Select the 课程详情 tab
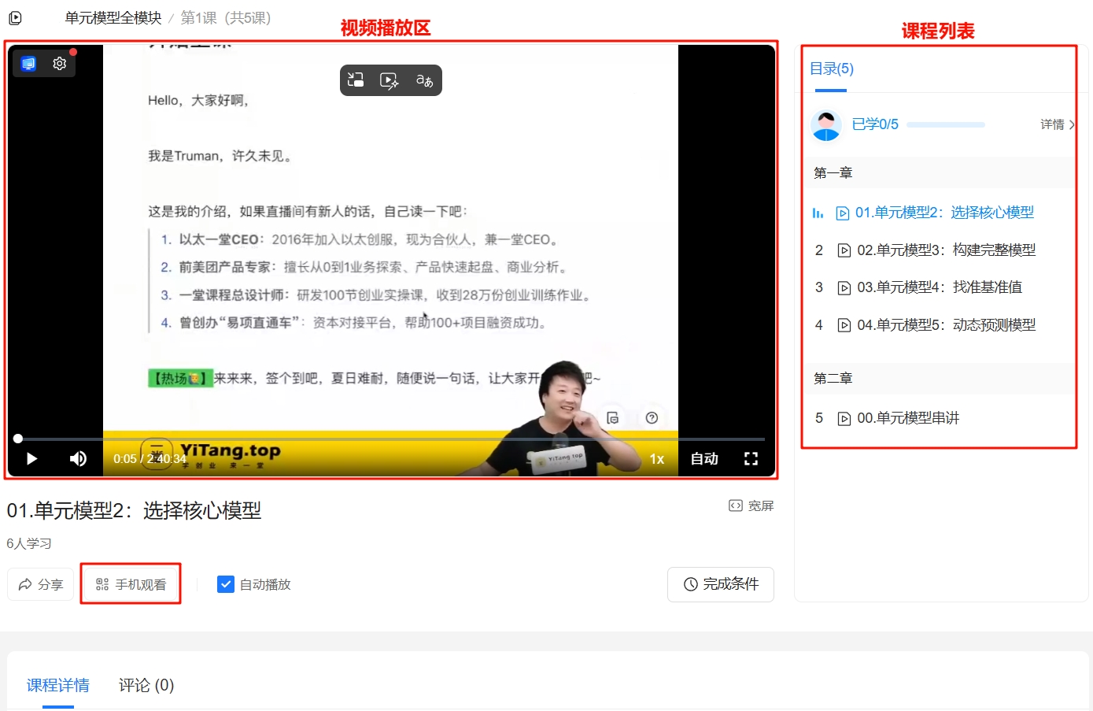1093x711 pixels. (57, 685)
